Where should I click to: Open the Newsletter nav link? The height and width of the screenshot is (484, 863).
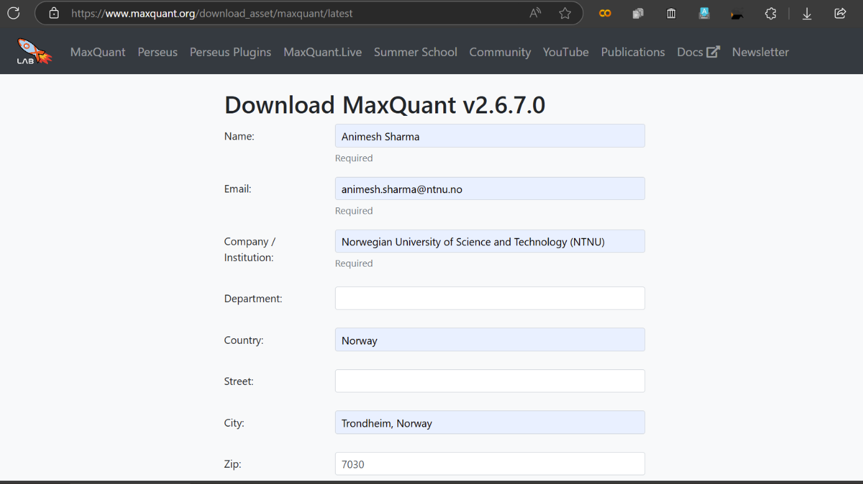760,52
